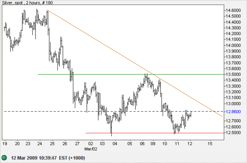Click date axis label 26
Viewport: 247px width, 163px height.
click(65, 144)
